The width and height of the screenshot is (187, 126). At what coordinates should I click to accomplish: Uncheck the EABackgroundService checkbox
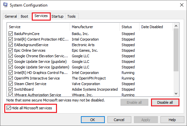pos(10,45)
